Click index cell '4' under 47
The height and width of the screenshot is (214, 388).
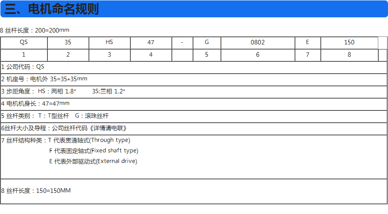click(x=151, y=55)
